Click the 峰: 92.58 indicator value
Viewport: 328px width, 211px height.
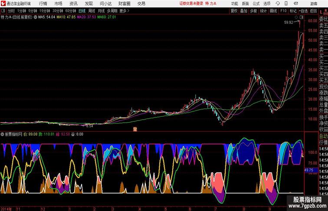(63, 134)
